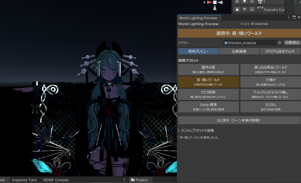This screenshot has width=301, height=183.
Task: Apply the Unity 標準 lighting preset
Action: [x=209, y=107]
